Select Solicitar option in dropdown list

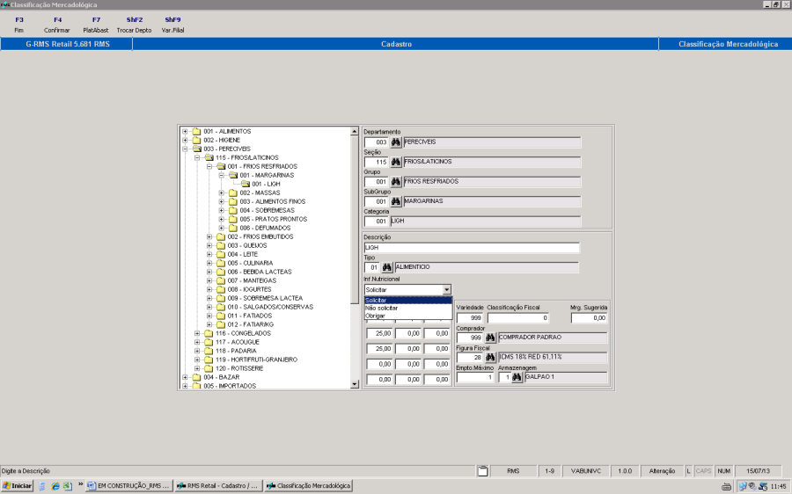(x=408, y=301)
